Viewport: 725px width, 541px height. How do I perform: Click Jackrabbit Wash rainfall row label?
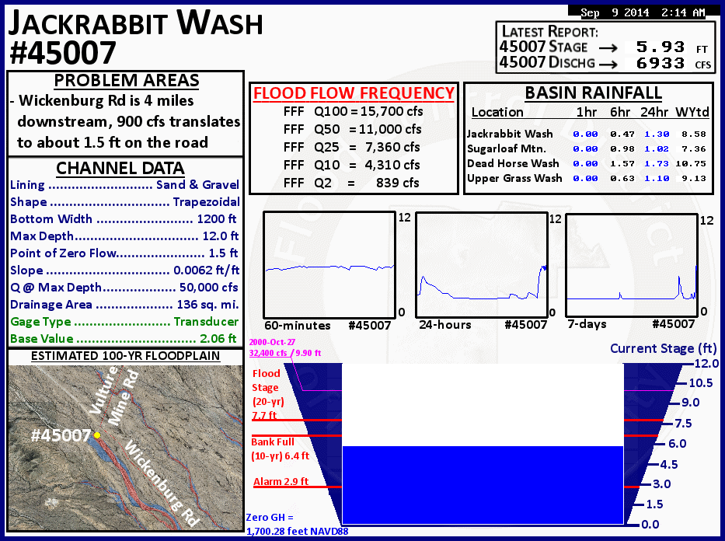pyautogui.click(x=510, y=134)
